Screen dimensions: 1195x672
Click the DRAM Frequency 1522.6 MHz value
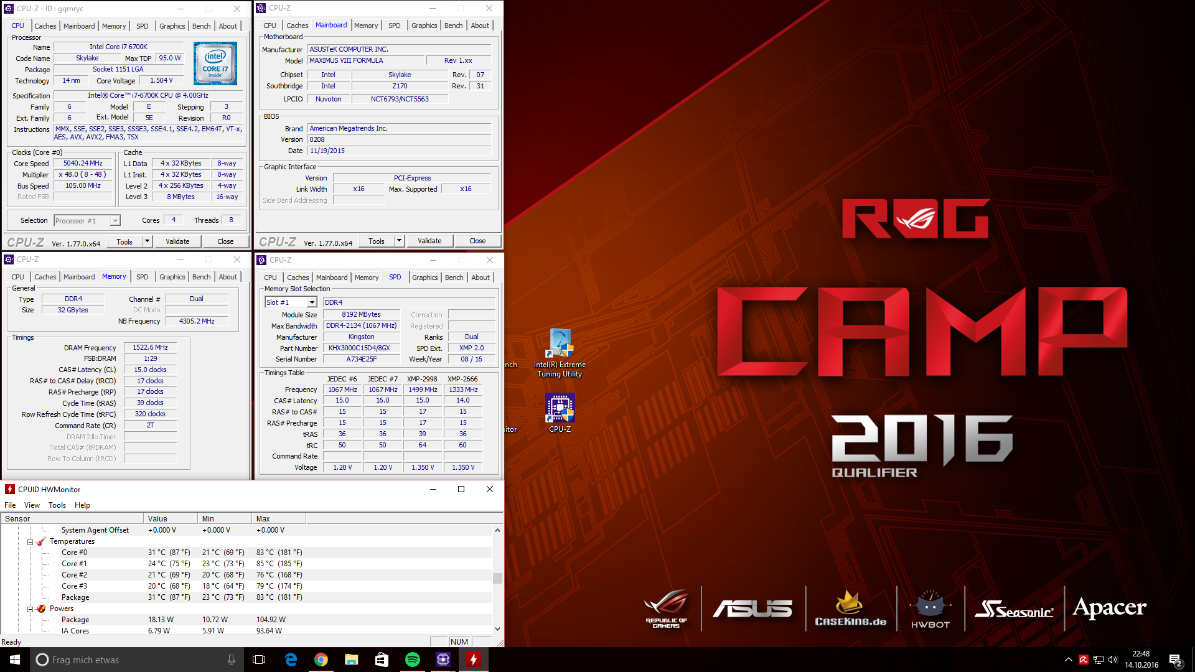[150, 347]
